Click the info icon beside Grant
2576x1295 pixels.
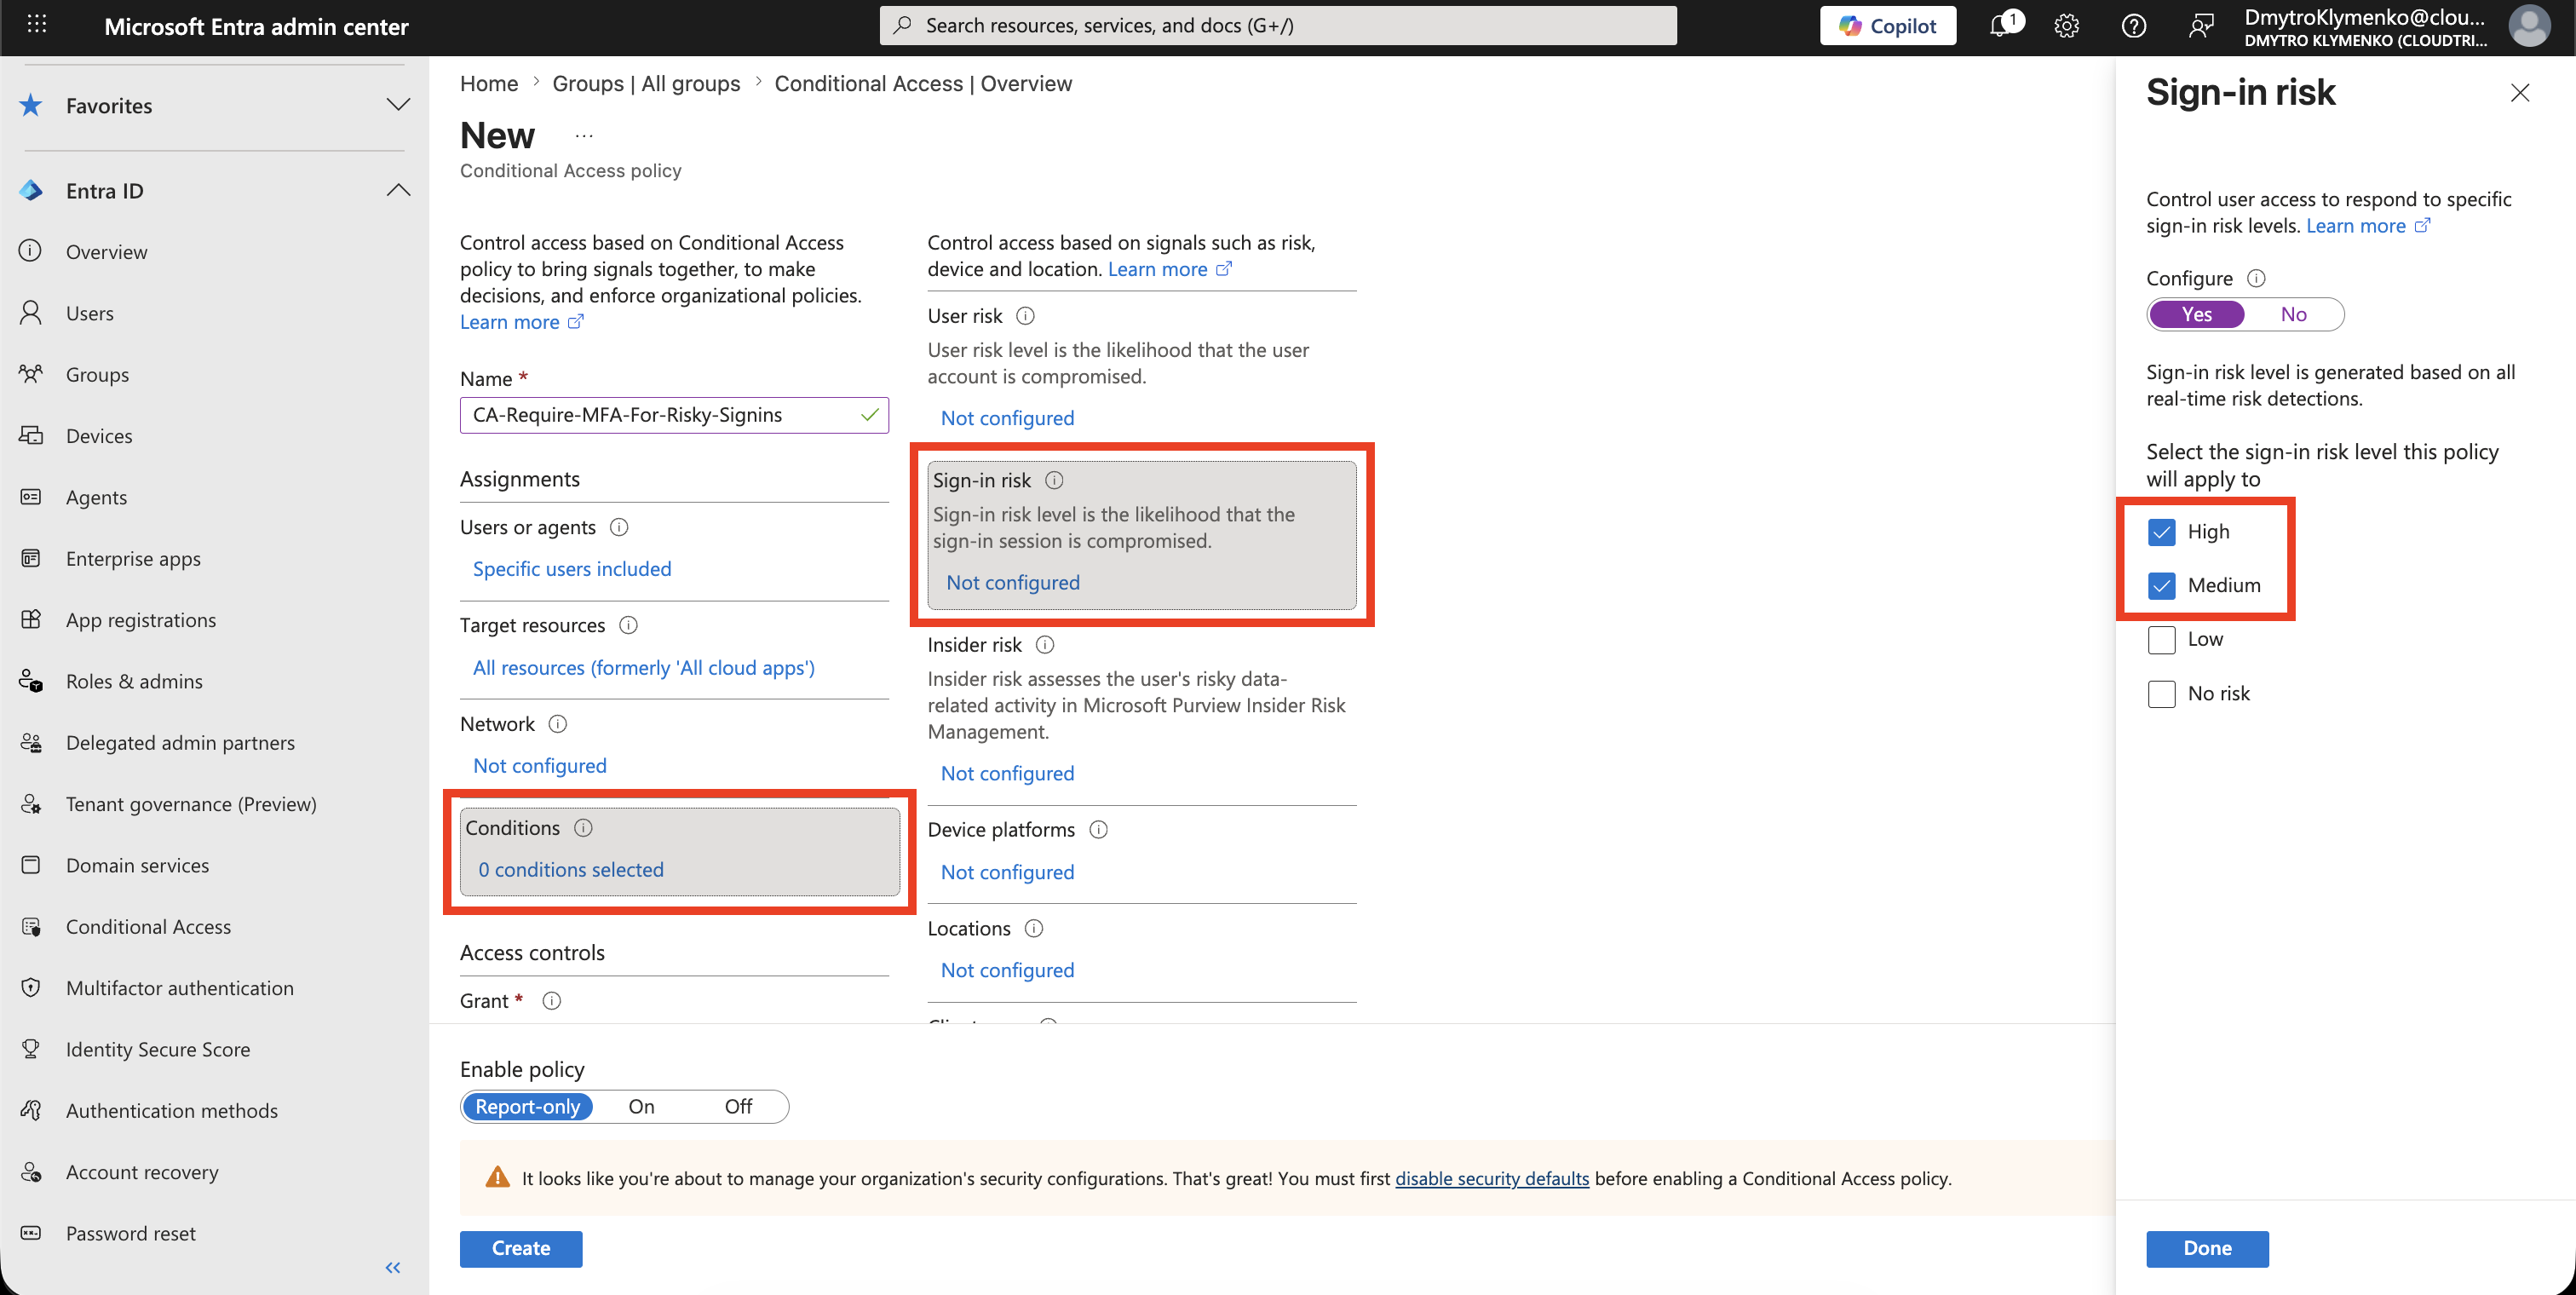pyautogui.click(x=551, y=1001)
